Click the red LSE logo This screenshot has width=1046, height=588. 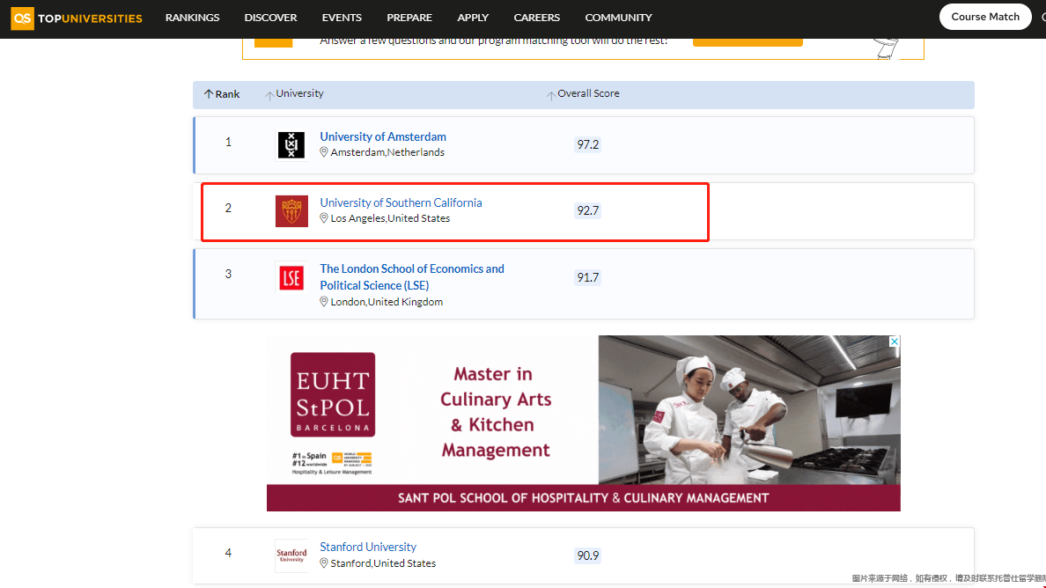tap(291, 277)
